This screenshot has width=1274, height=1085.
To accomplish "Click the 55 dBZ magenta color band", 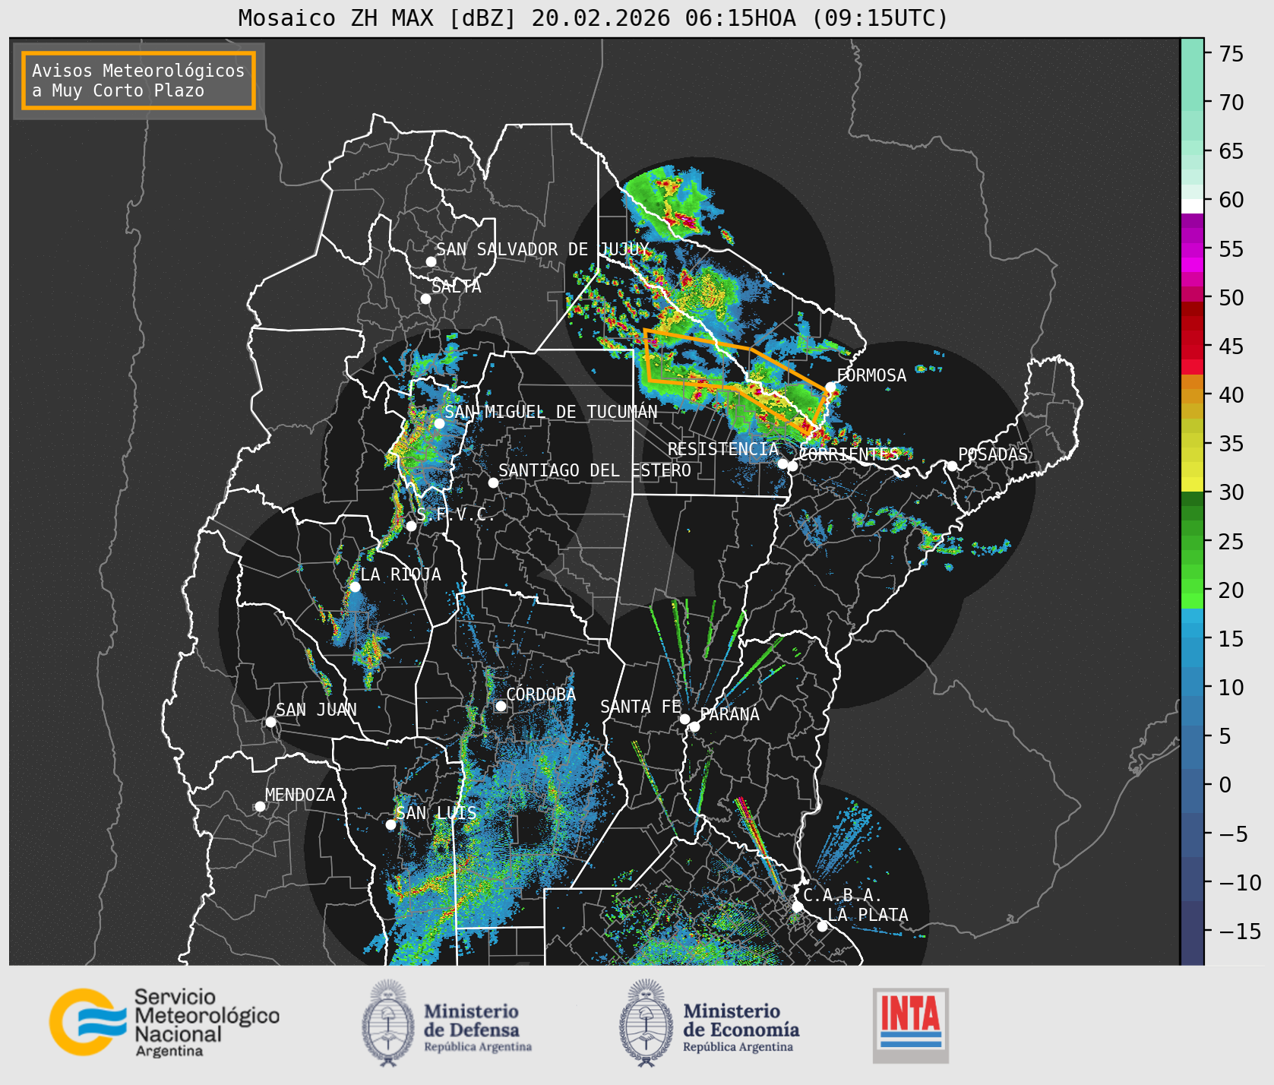I will (1192, 250).
